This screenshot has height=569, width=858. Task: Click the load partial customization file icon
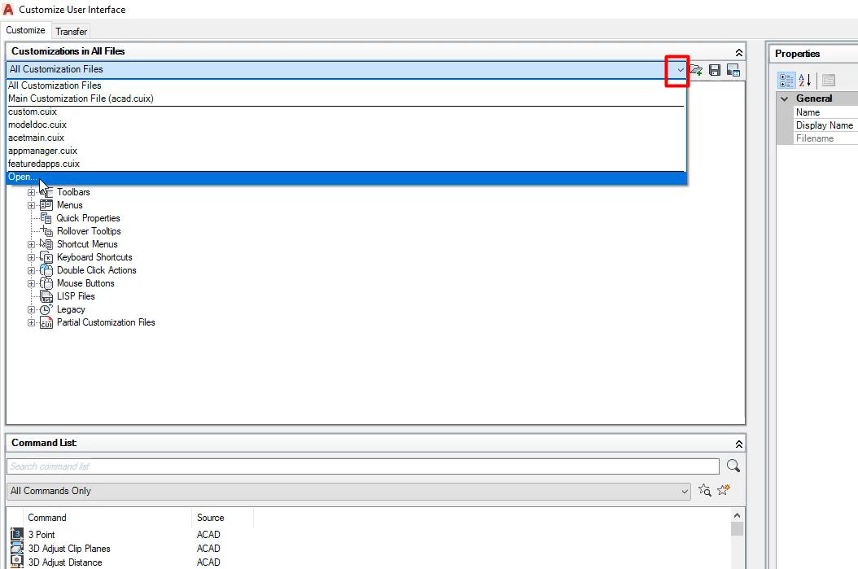(x=695, y=69)
